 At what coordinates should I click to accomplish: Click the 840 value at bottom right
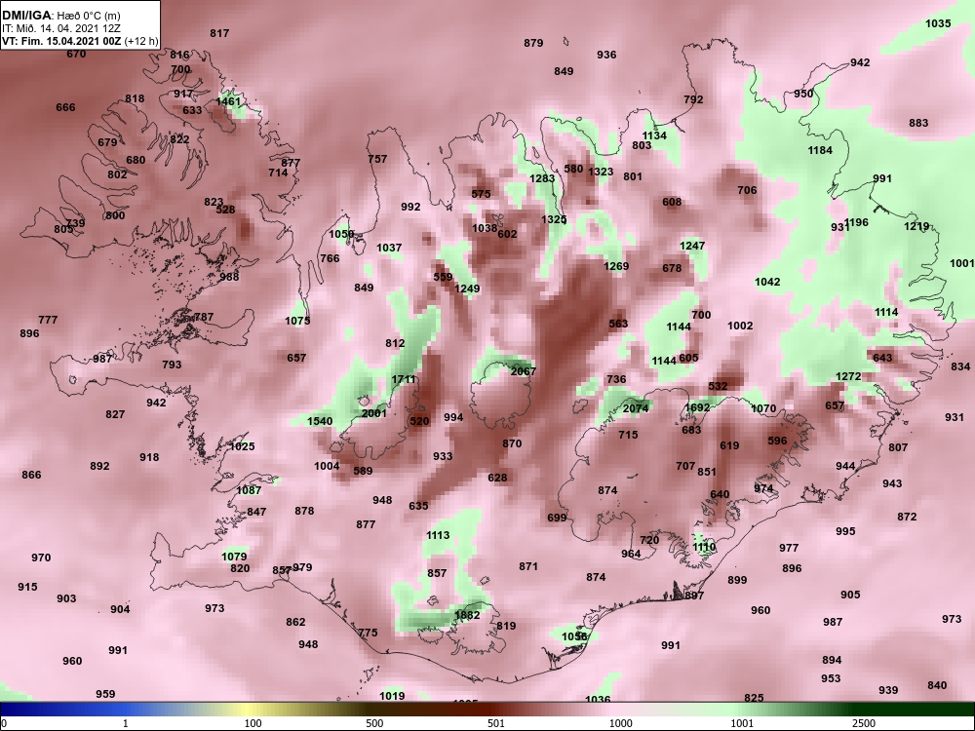coord(937,685)
